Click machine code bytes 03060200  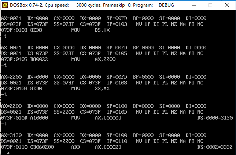[x=42, y=147]
